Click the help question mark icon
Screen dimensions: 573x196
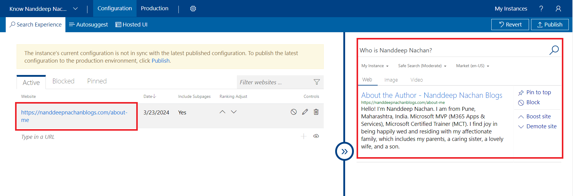pos(541,9)
